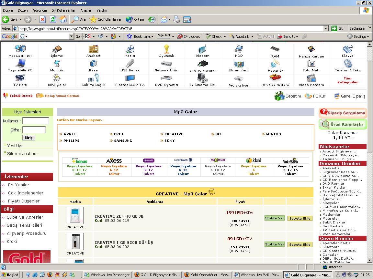Open the USB Bellek category icon

click(130, 63)
